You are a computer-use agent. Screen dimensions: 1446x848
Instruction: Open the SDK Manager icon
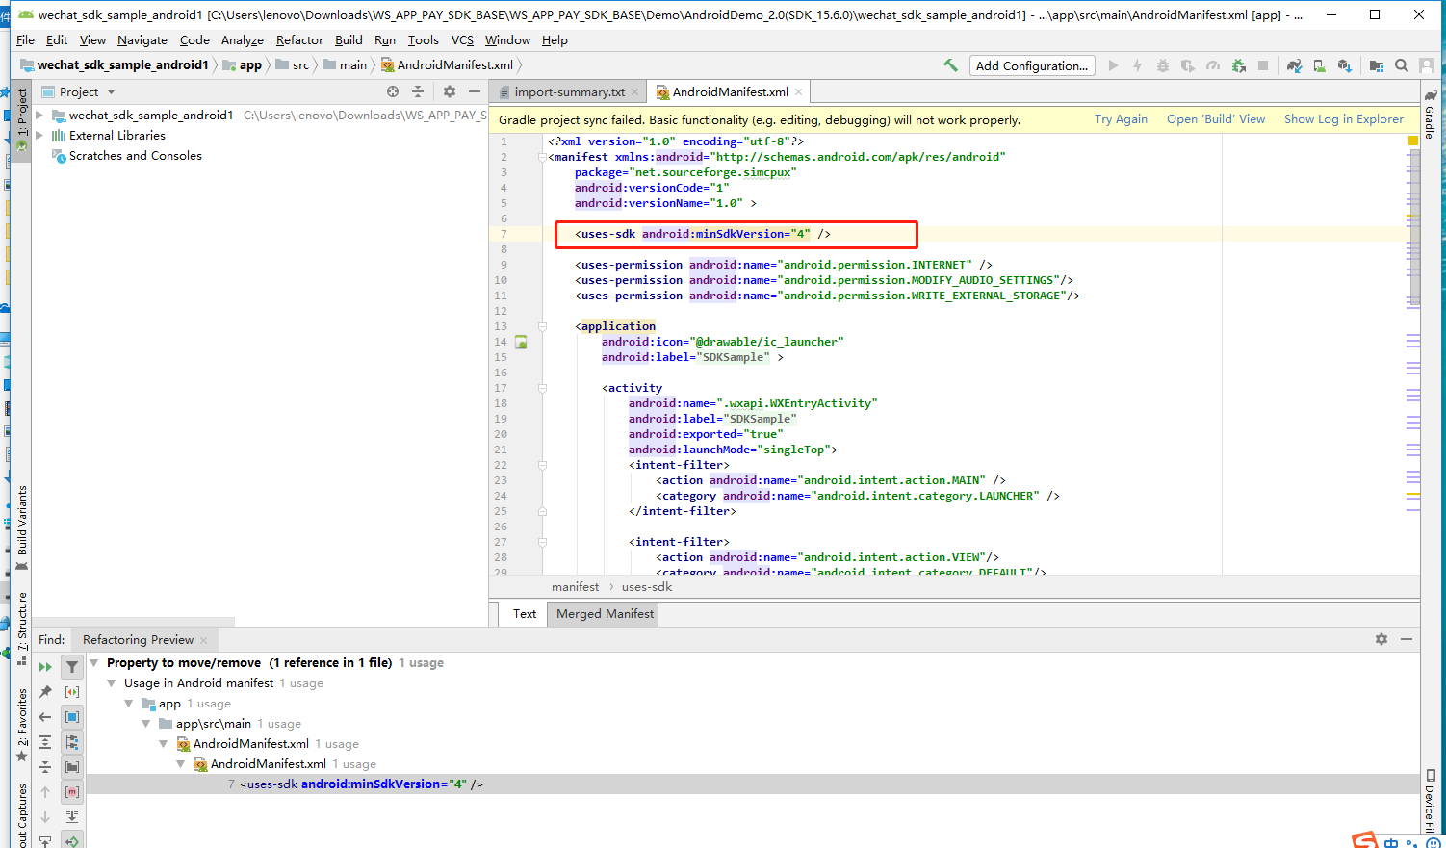click(1345, 65)
